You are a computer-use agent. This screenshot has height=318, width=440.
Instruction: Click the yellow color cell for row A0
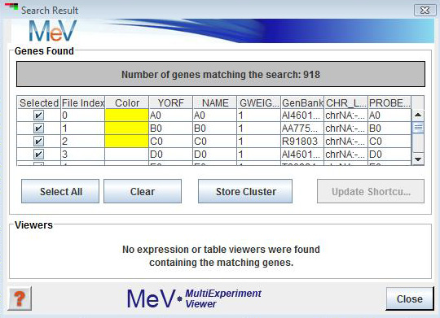pos(126,115)
